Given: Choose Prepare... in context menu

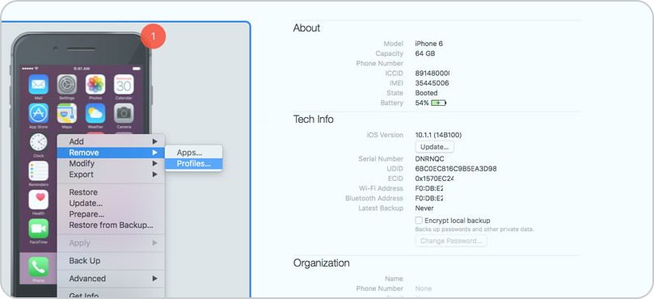Looking at the screenshot, I should pyautogui.click(x=111, y=214).
